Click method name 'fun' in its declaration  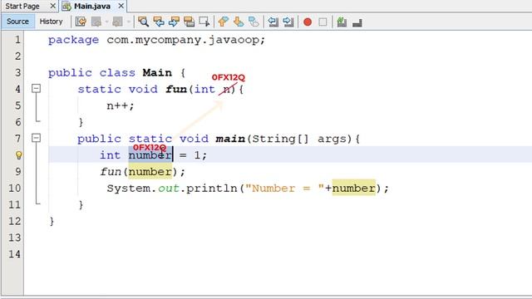pyautogui.click(x=176, y=89)
